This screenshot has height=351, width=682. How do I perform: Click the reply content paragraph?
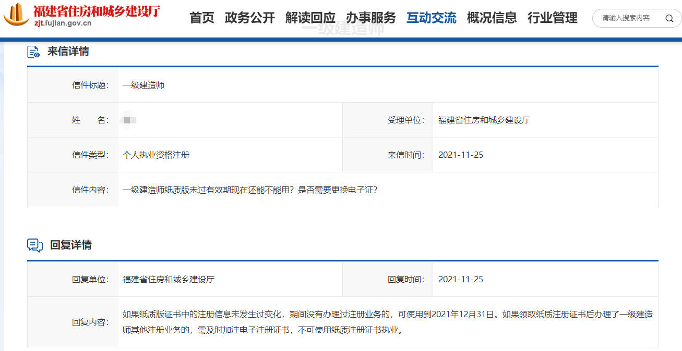point(387,322)
